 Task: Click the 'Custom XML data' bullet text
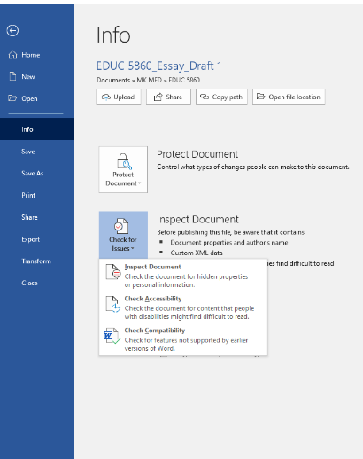(x=197, y=253)
